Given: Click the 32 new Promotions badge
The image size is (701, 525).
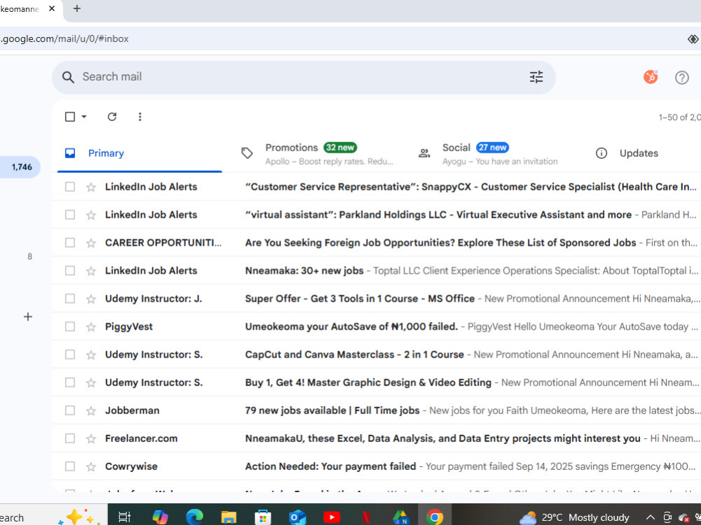Looking at the screenshot, I should (340, 147).
